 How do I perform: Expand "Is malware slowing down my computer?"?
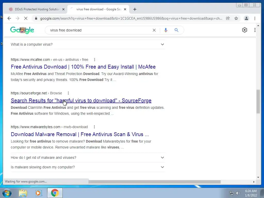point(88,167)
